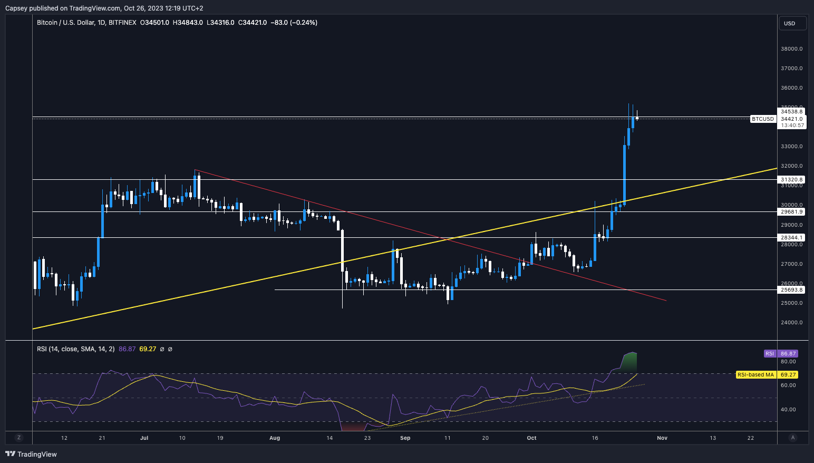Hide the RSI value with its ø toggle
The image size is (814, 463).
coord(162,349)
